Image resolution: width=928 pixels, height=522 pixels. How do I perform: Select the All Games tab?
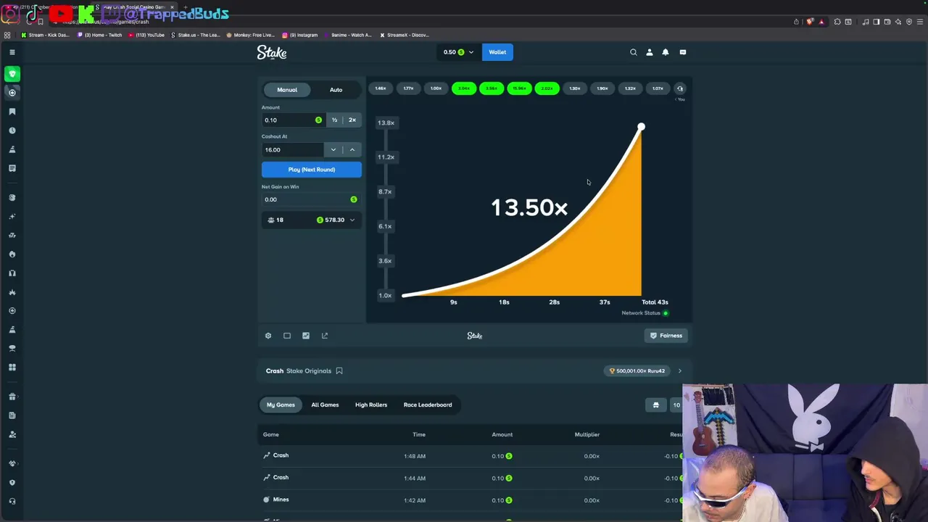[325, 405]
